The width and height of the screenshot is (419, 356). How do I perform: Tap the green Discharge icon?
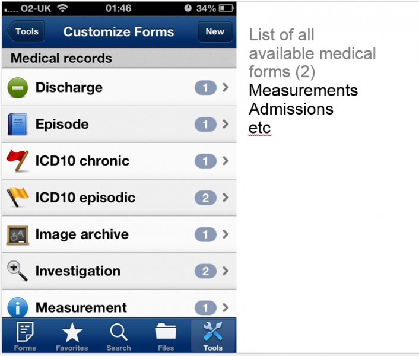[18, 88]
